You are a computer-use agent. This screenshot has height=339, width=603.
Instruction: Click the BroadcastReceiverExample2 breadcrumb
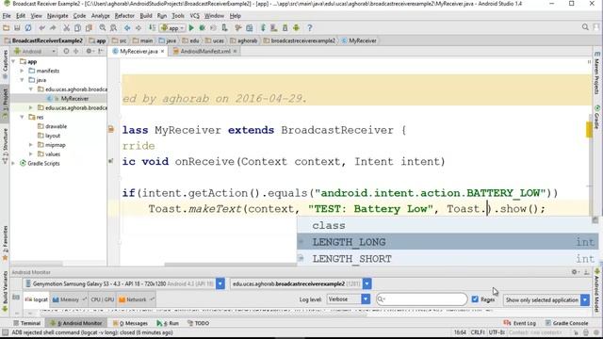(43, 40)
